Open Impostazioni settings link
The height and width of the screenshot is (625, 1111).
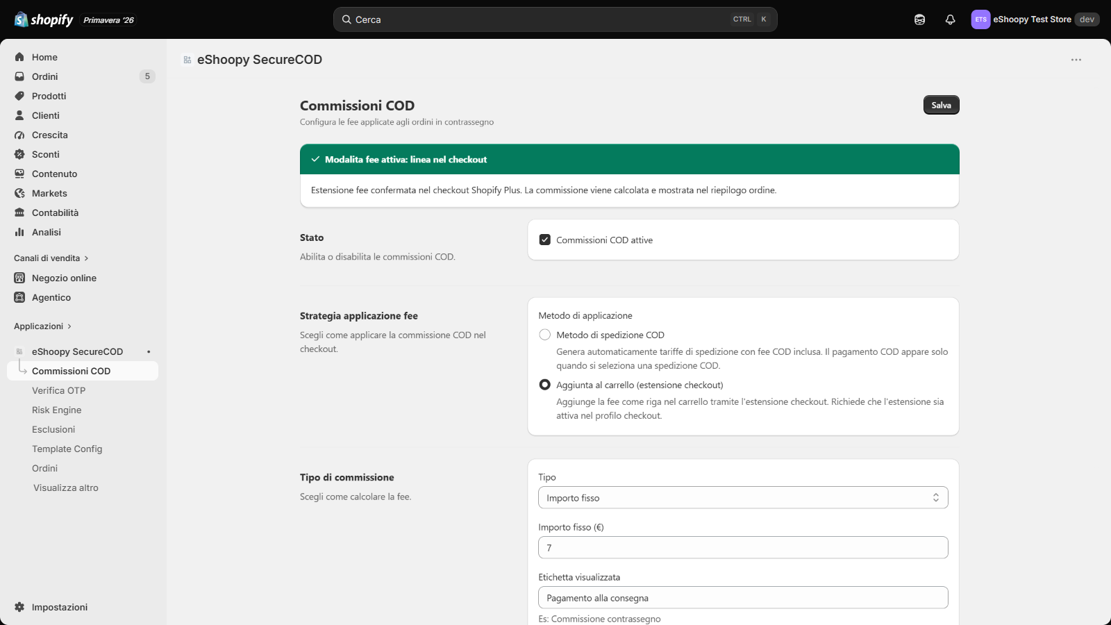[60, 607]
